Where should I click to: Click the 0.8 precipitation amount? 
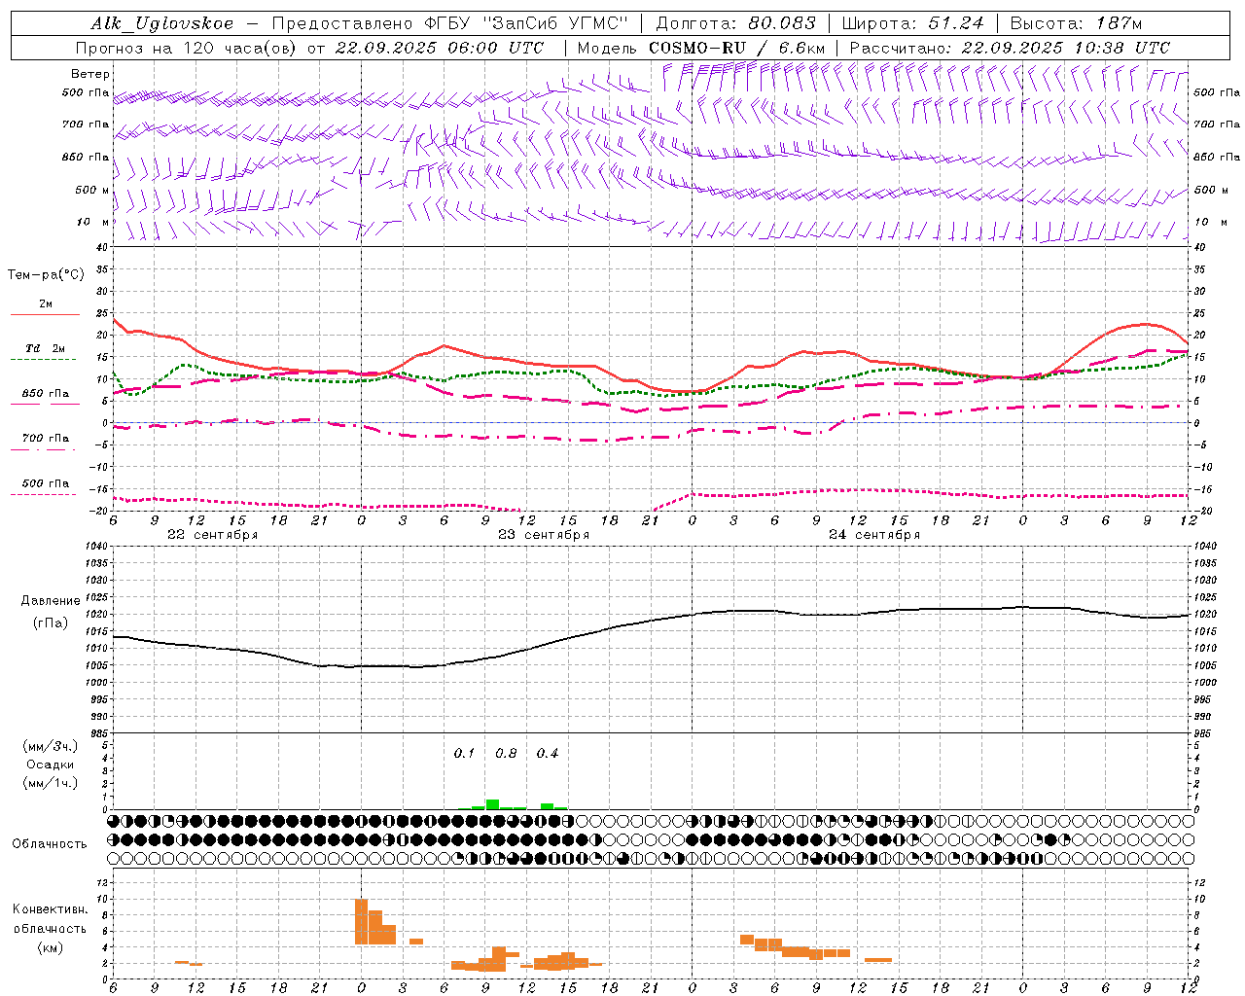tap(506, 753)
